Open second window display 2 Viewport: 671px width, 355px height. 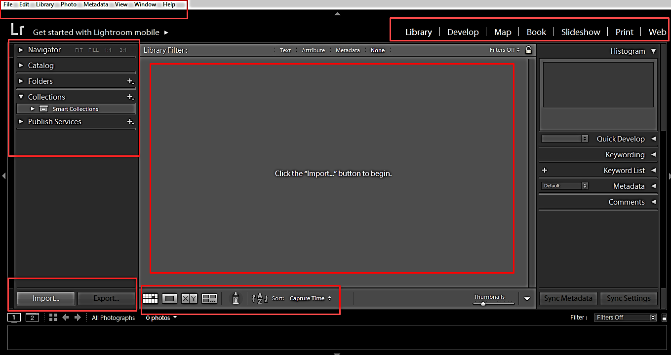click(32, 318)
